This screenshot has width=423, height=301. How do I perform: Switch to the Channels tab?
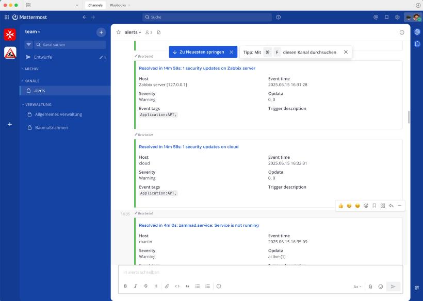(x=95, y=5)
